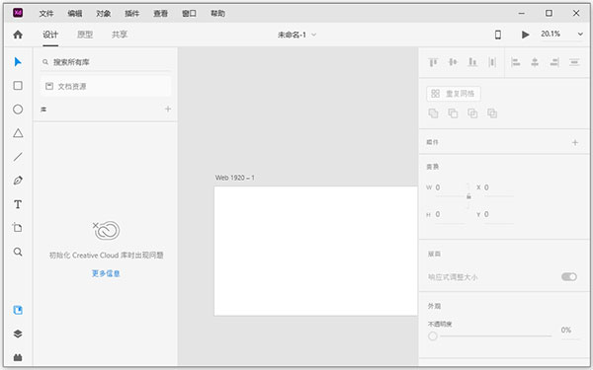Screen dimensions: 593x370
Task: Select the Artboard tool
Action: coord(18,228)
